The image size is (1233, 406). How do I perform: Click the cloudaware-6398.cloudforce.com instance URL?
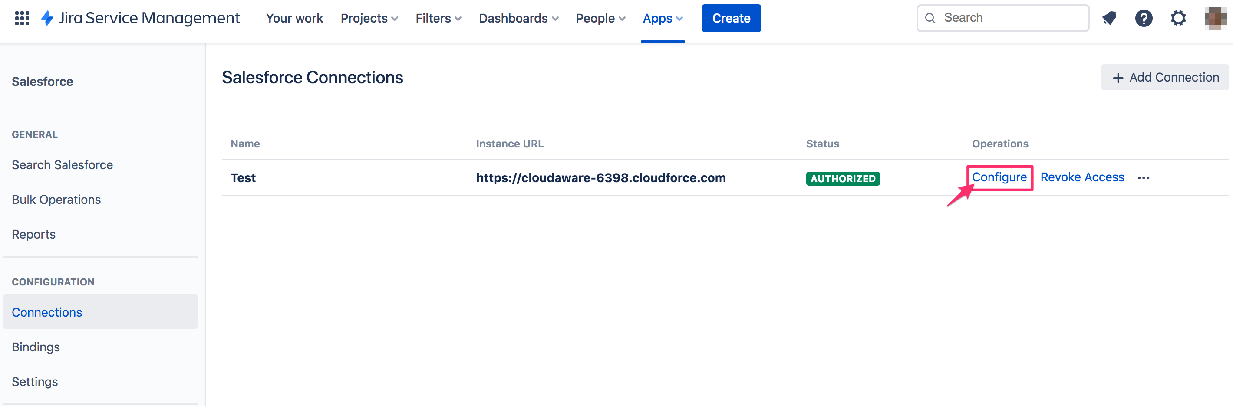click(601, 178)
